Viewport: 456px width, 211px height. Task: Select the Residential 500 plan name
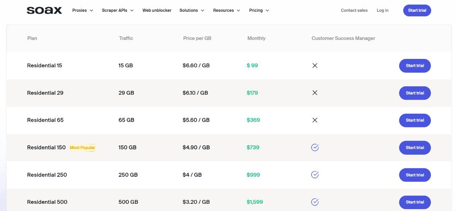pyautogui.click(x=47, y=202)
